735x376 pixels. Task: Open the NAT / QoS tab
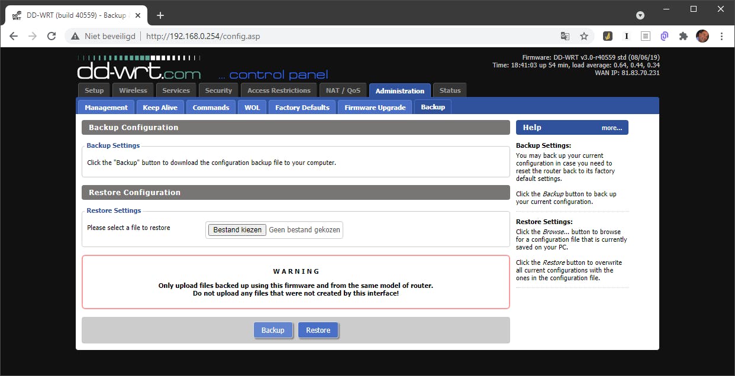point(343,90)
